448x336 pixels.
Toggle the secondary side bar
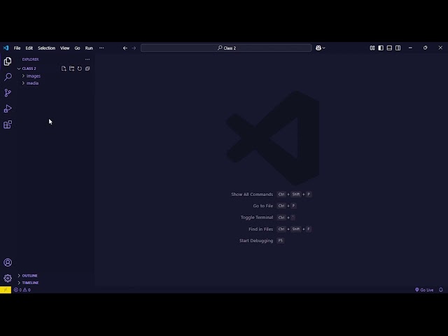(398, 48)
